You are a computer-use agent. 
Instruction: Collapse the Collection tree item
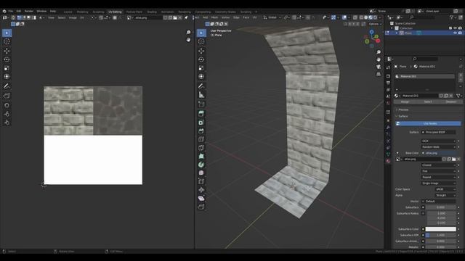point(392,28)
